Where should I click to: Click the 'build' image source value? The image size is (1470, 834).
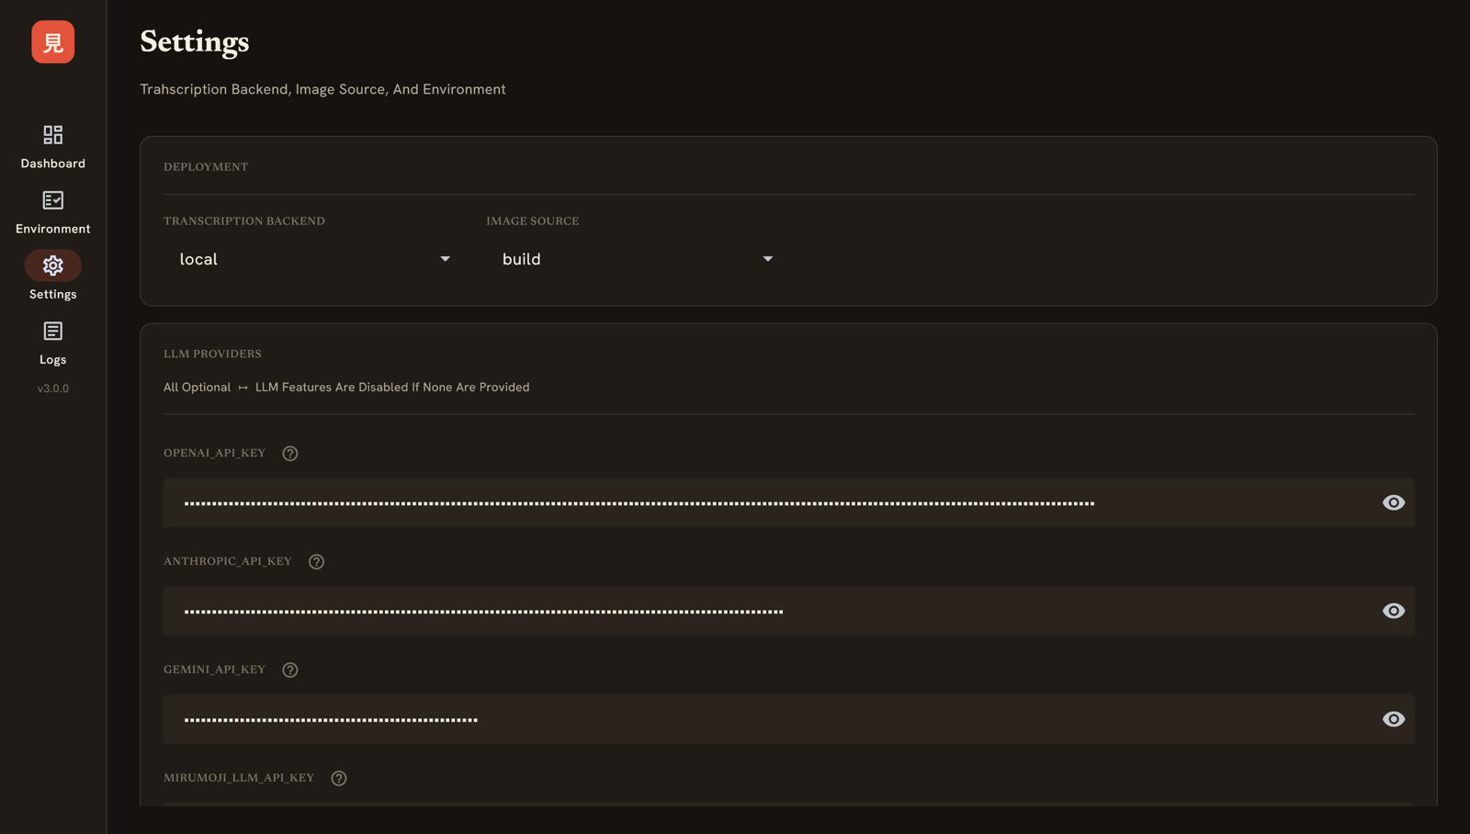[522, 259]
